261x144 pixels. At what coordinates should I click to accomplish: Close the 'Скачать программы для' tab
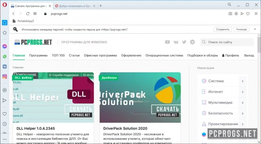(50, 6)
